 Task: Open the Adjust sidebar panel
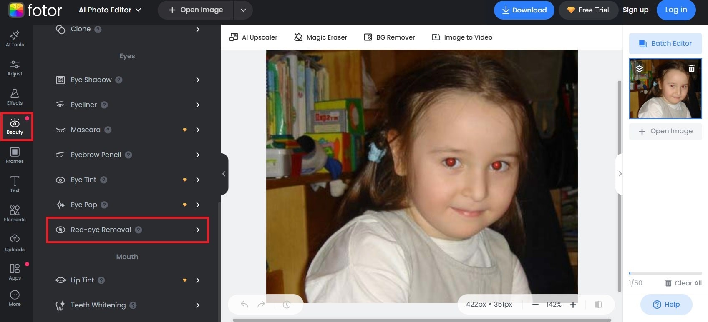(x=15, y=67)
